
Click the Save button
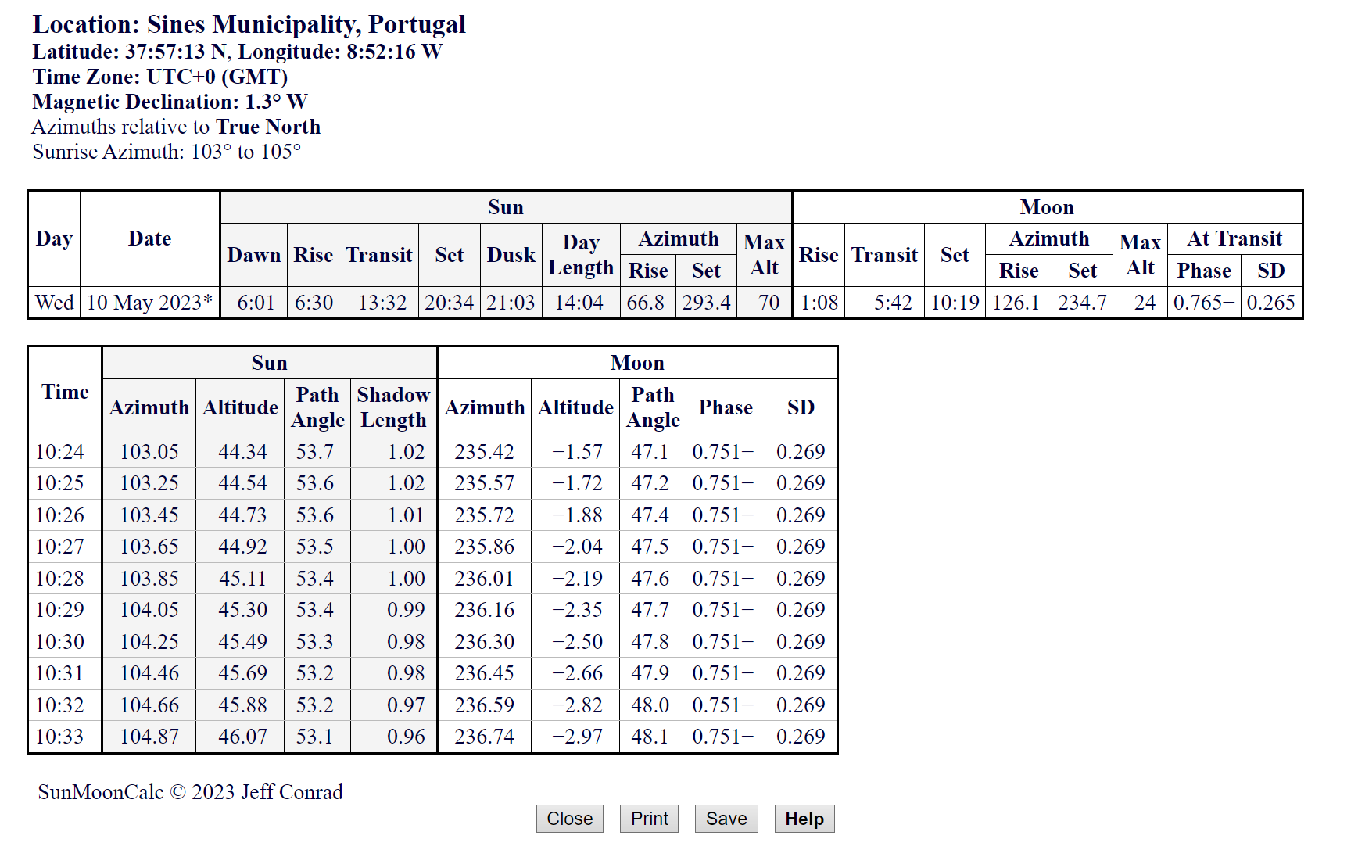click(726, 819)
